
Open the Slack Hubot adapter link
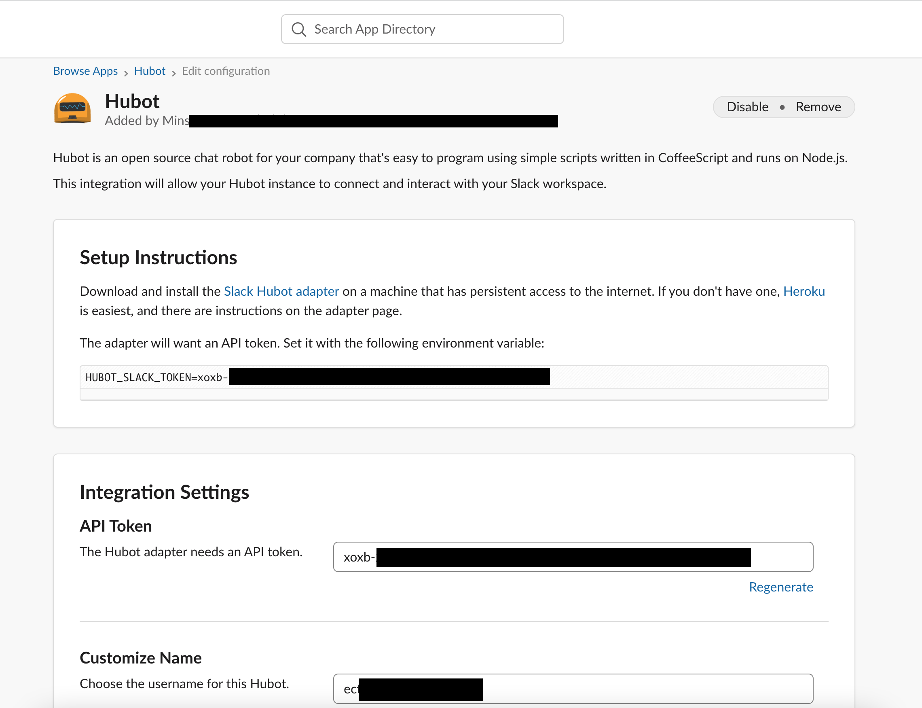click(x=281, y=291)
